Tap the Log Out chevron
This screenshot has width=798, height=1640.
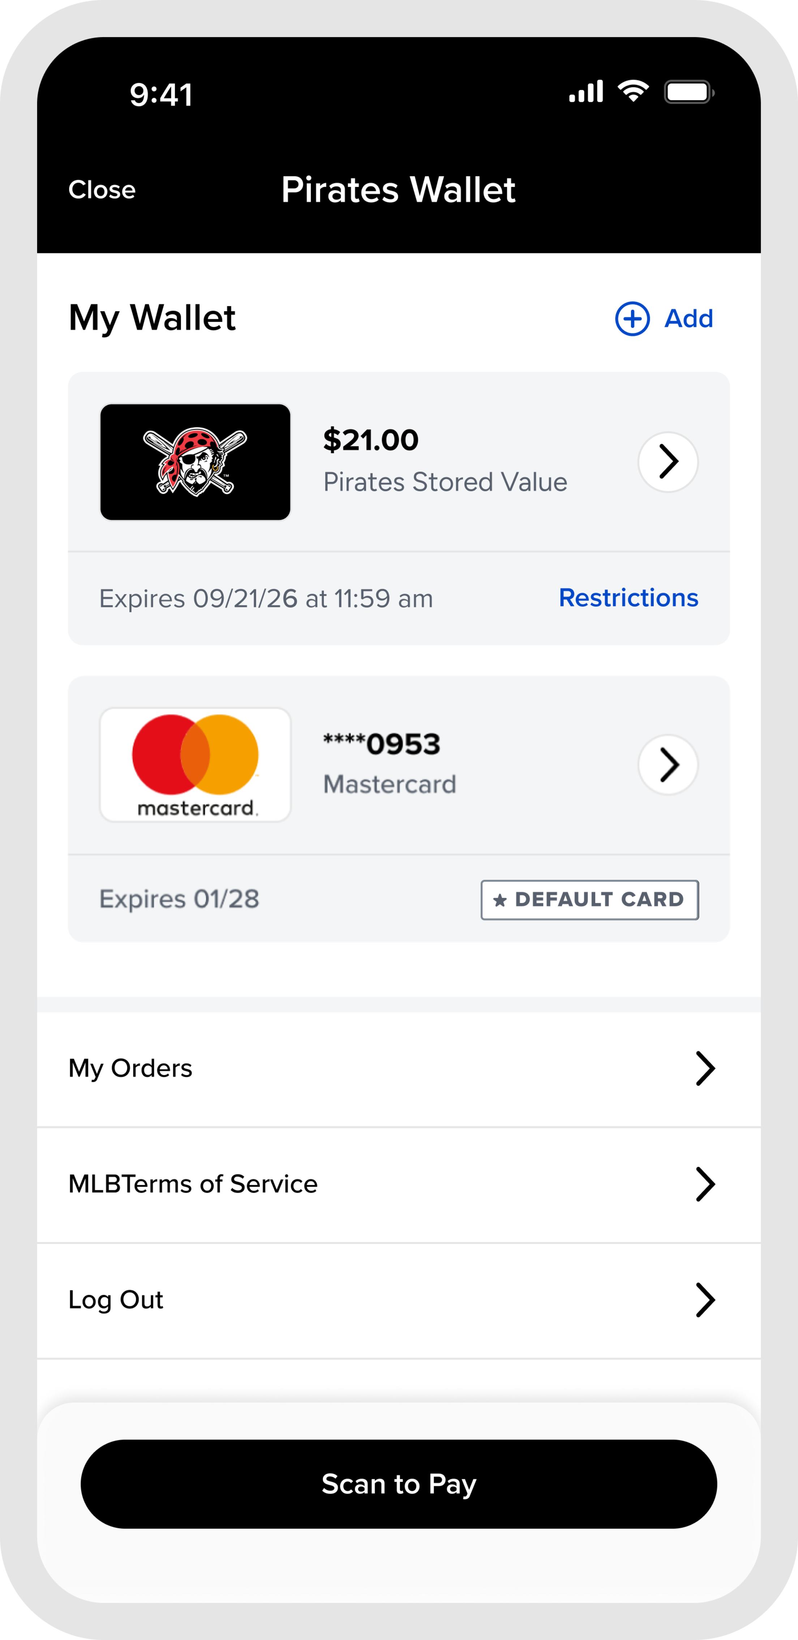704,1300
